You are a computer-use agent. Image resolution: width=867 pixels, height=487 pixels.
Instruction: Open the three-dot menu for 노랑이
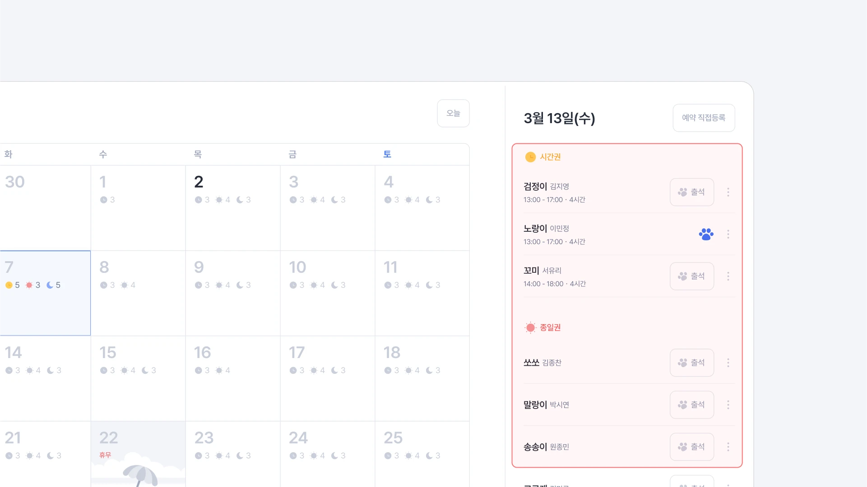coord(728,234)
